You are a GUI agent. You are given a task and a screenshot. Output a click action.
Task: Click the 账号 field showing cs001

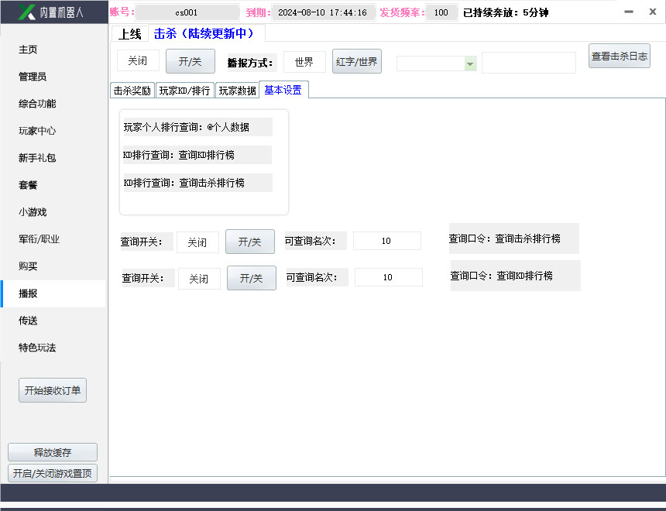click(x=187, y=12)
